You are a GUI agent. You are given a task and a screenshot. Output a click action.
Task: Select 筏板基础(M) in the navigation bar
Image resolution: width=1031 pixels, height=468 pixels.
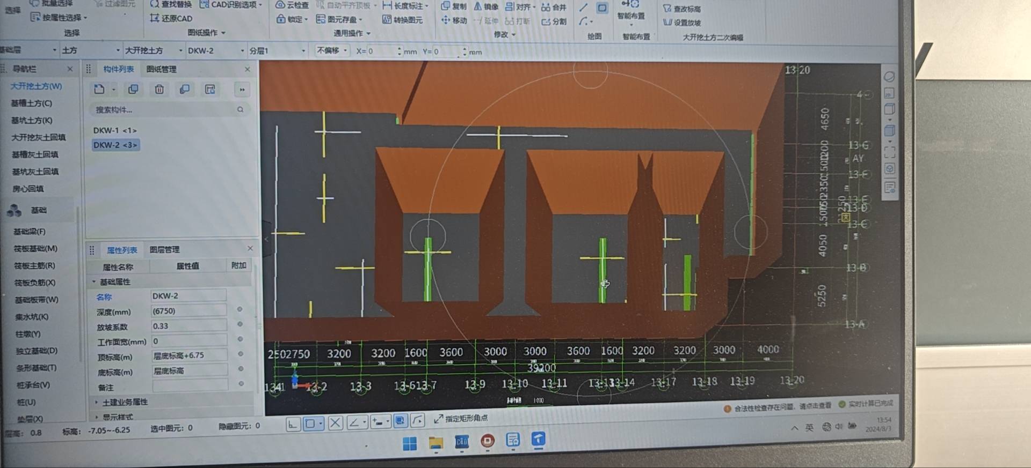[35, 249]
